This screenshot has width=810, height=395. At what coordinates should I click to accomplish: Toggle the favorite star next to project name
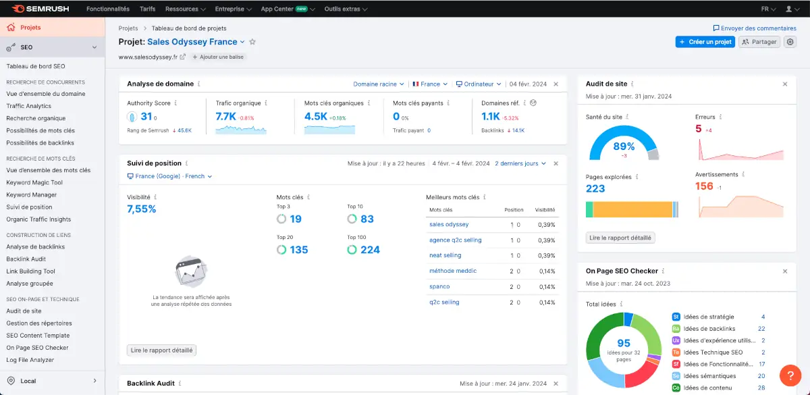coord(251,42)
